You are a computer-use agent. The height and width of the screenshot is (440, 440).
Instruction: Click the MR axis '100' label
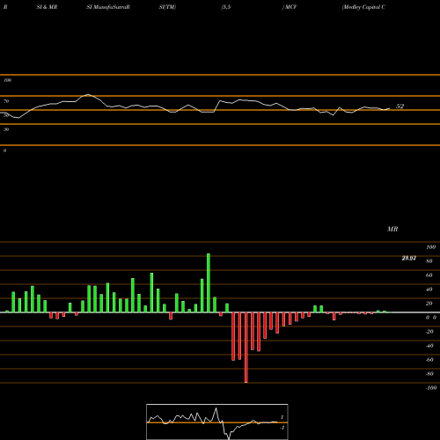(x=430, y=247)
